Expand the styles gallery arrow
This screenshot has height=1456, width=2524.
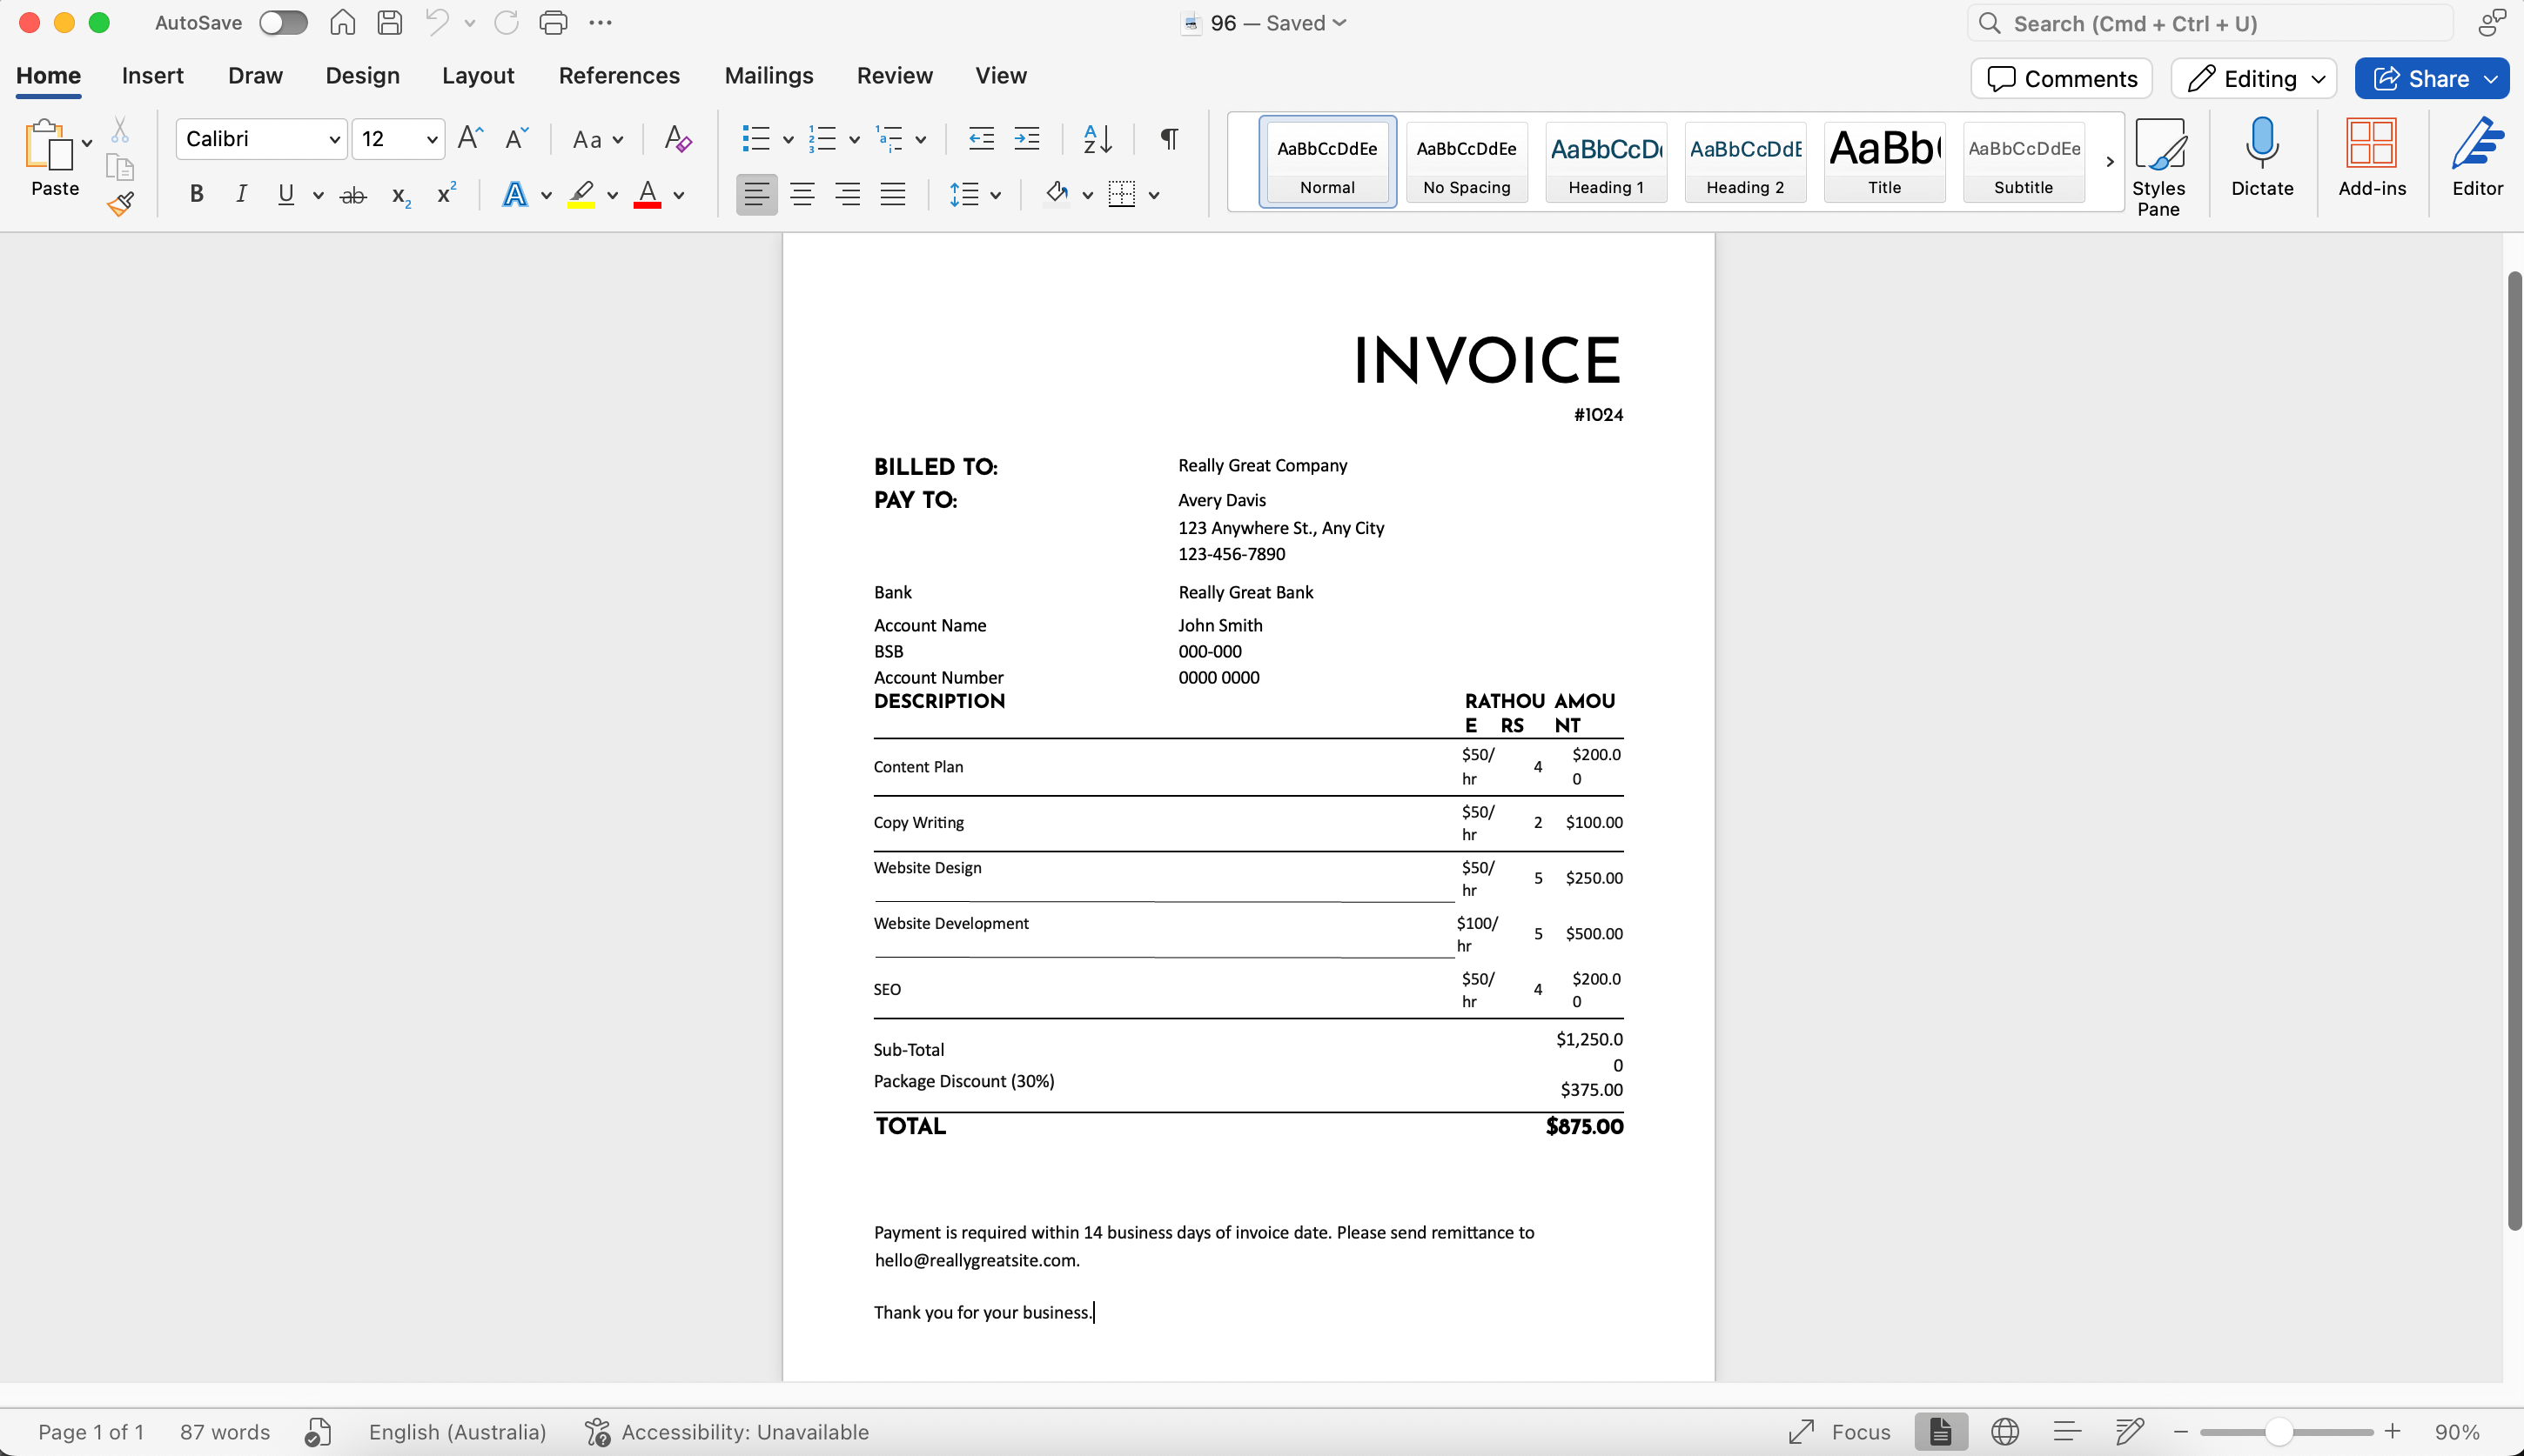[2109, 162]
